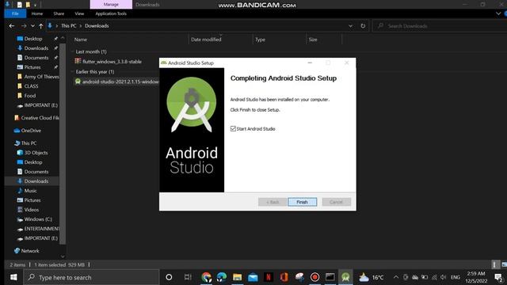Open 3D Objects under This PC
This screenshot has width=507, height=285.
[36, 153]
